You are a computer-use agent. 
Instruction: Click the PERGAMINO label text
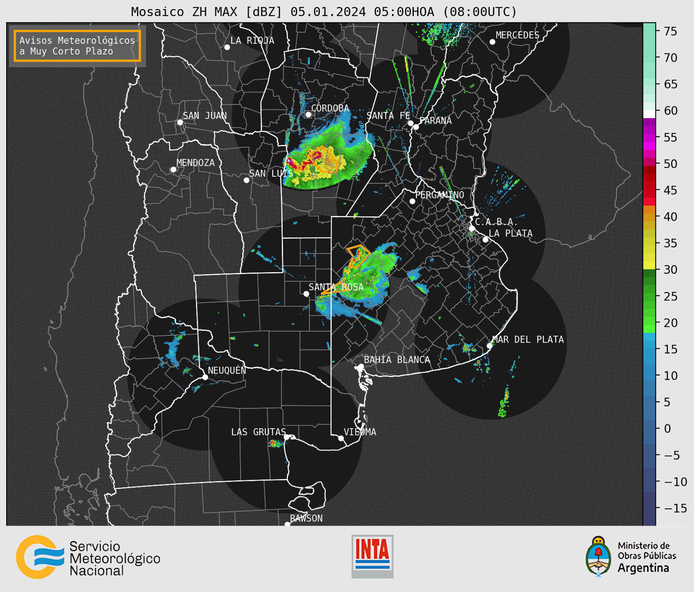click(440, 195)
